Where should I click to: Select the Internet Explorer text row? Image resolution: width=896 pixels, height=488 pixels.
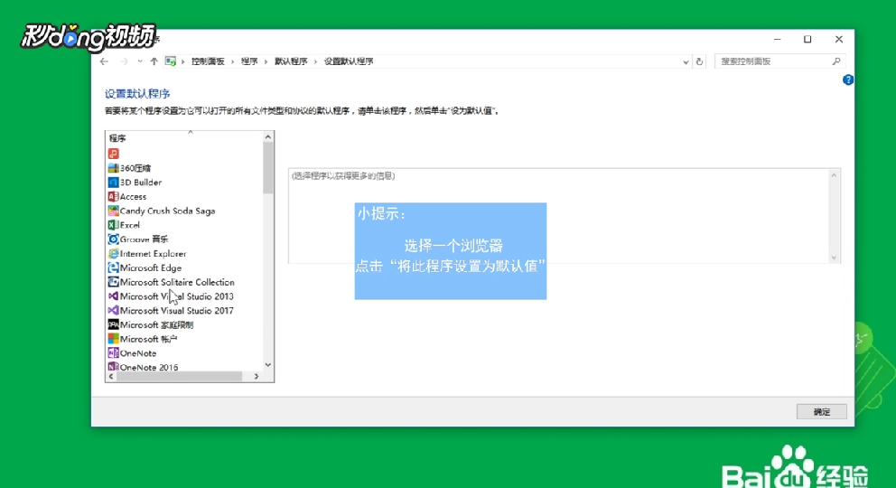[x=154, y=254]
